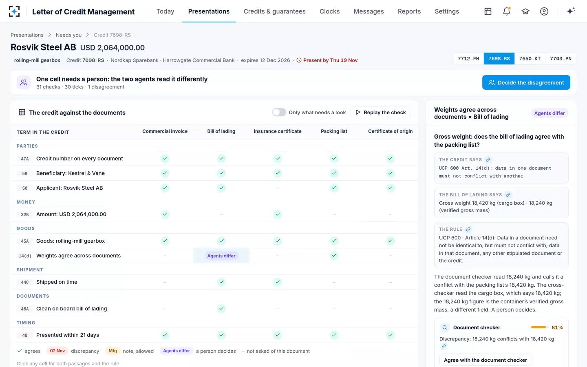Open the layout panel icon

[488, 11]
